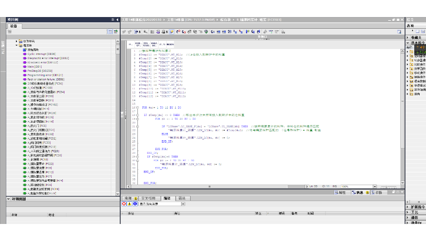426x241 pixels.
Task: Collapse the 程序块 program blocks node
Action: (x=17, y=45)
